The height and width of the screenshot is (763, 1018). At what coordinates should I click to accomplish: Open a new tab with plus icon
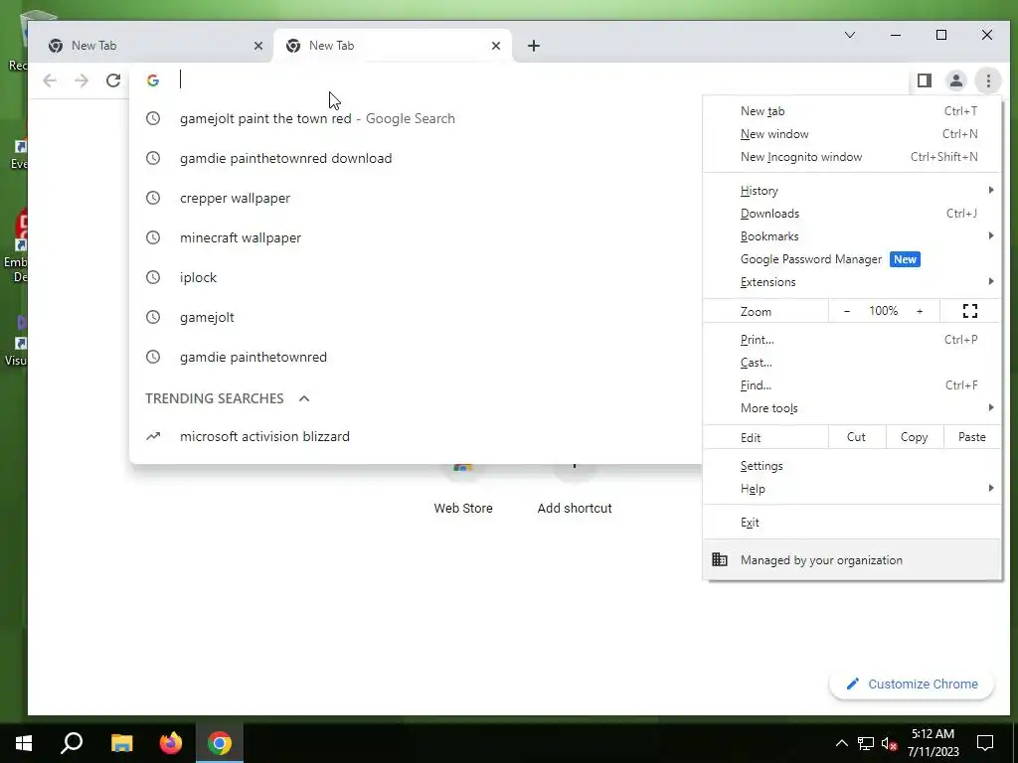pos(534,46)
